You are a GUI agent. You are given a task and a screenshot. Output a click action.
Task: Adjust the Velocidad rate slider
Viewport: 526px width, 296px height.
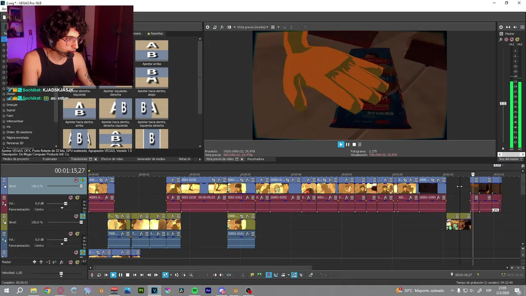[61, 274]
